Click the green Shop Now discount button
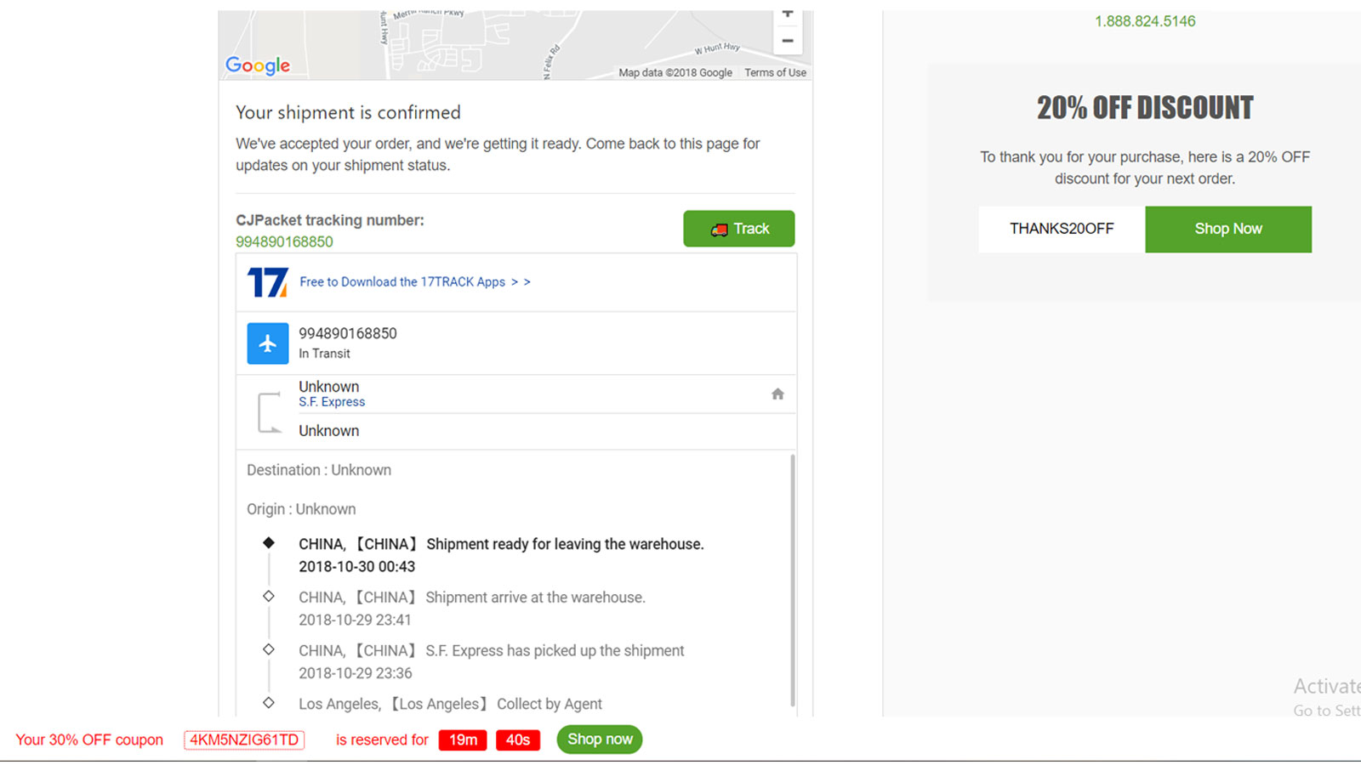This screenshot has width=1361, height=765. point(1228,229)
